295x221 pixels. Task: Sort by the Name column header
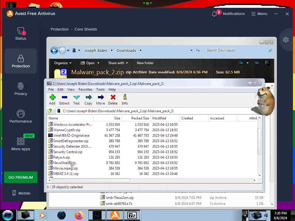pos(70,118)
